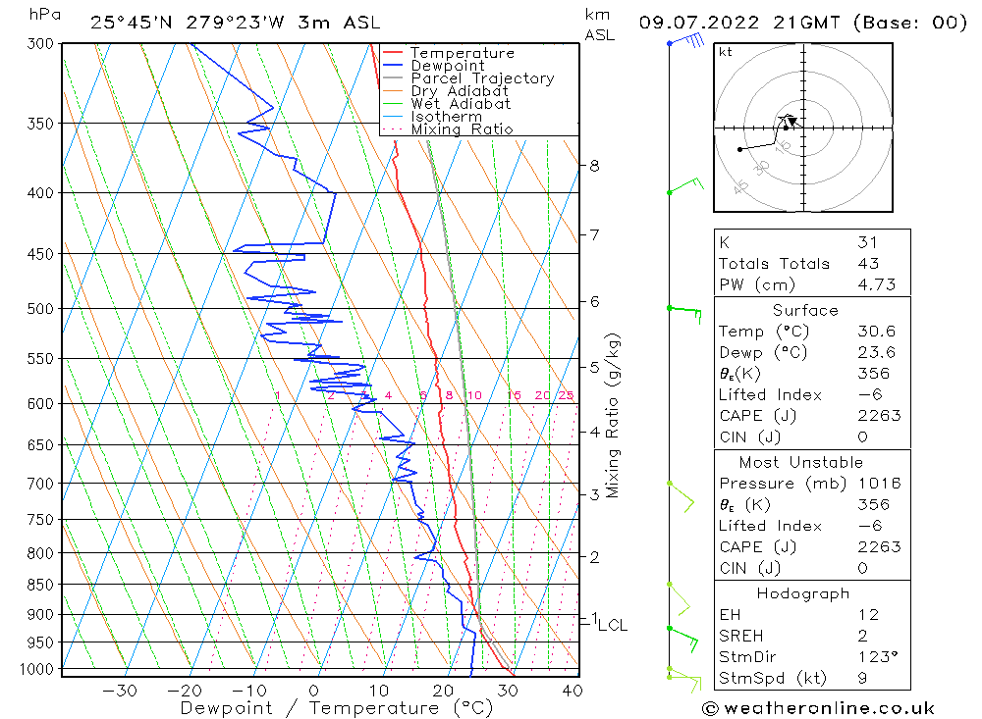
Task: Click the Parcel Trajectory legend label
Action: (482, 78)
